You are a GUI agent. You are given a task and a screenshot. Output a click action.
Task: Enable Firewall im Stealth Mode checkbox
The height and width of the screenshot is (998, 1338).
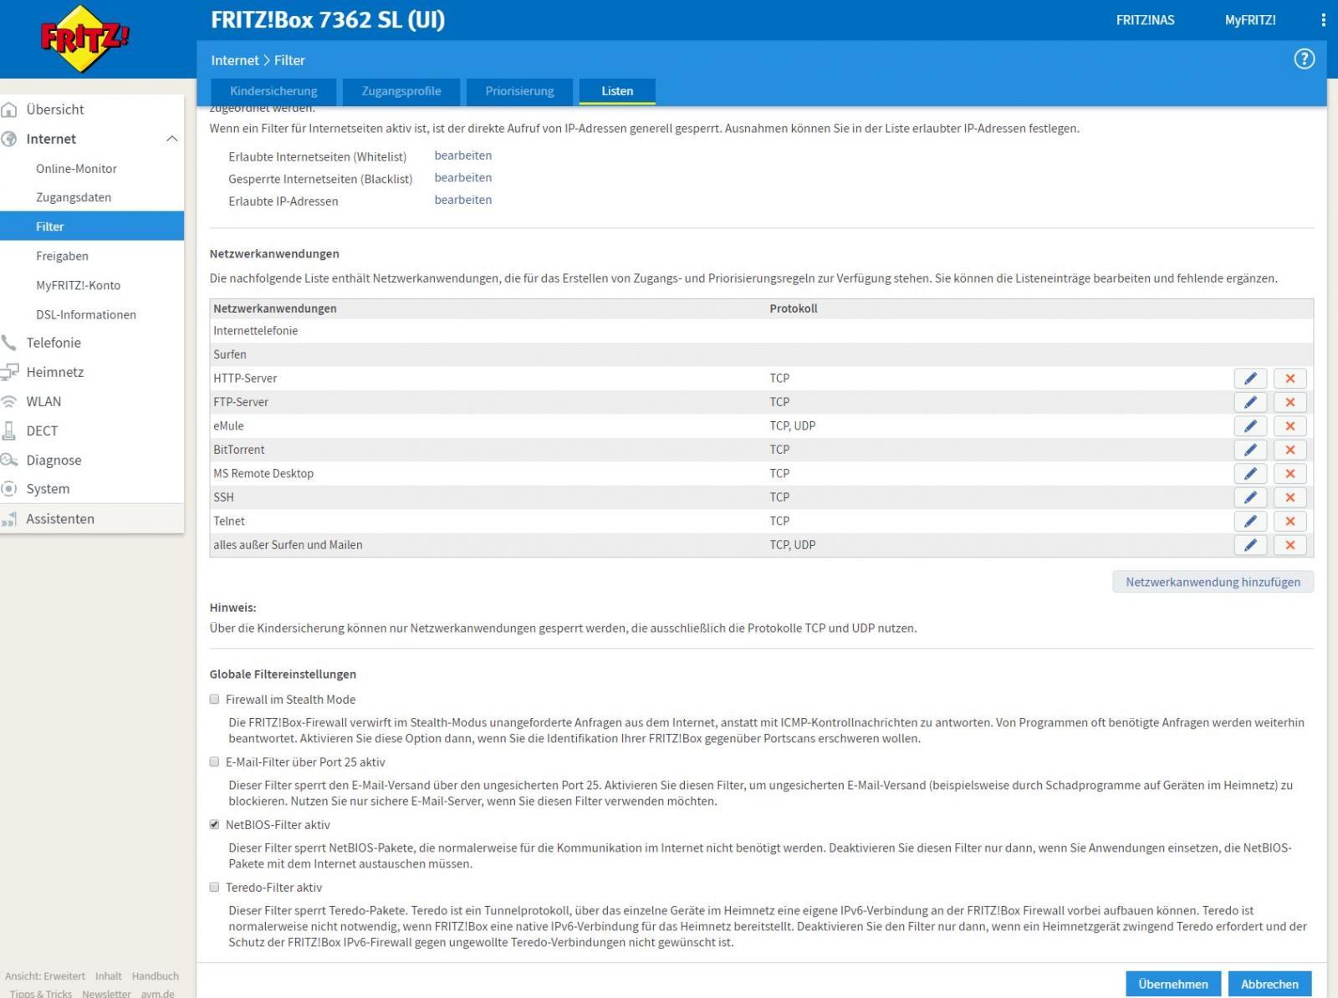(214, 700)
